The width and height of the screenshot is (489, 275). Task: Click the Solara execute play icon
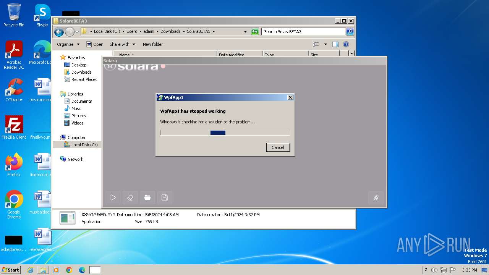[113, 197]
